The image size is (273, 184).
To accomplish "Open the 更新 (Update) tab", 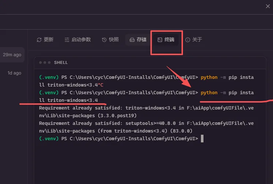I will [x=45, y=40].
